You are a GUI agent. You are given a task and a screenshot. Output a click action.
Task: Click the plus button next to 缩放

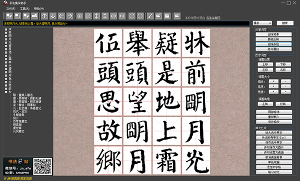click(273, 81)
